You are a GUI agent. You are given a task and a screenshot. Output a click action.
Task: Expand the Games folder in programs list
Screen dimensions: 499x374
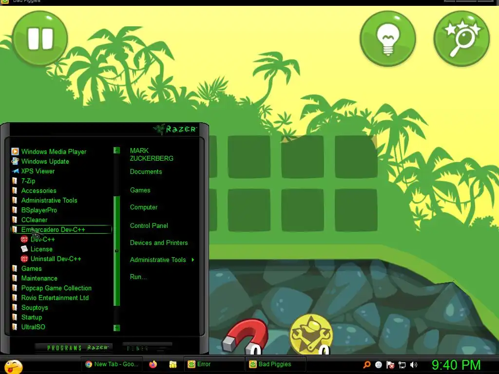pos(31,268)
